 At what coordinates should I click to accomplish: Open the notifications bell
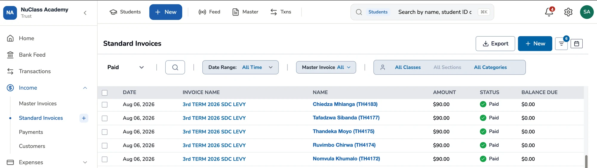coord(549,12)
